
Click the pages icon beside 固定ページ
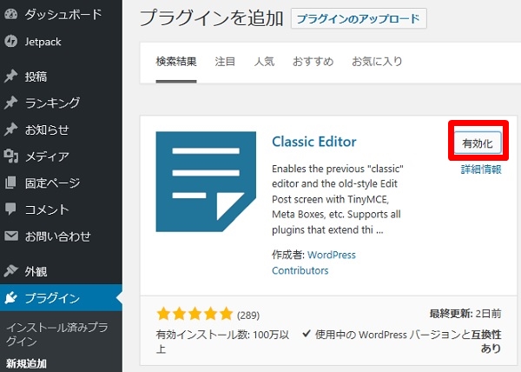coord(10,183)
